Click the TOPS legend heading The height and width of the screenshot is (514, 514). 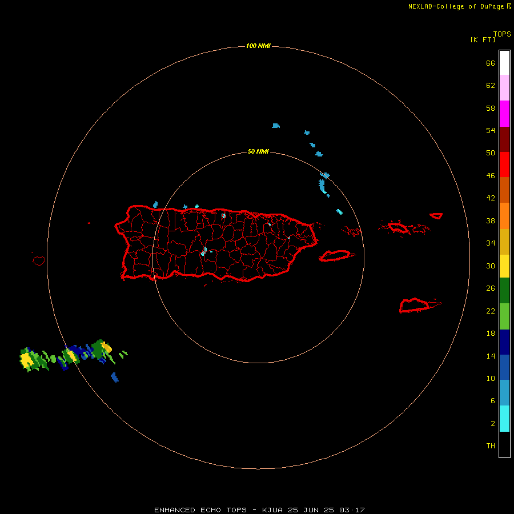pyautogui.click(x=502, y=34)
